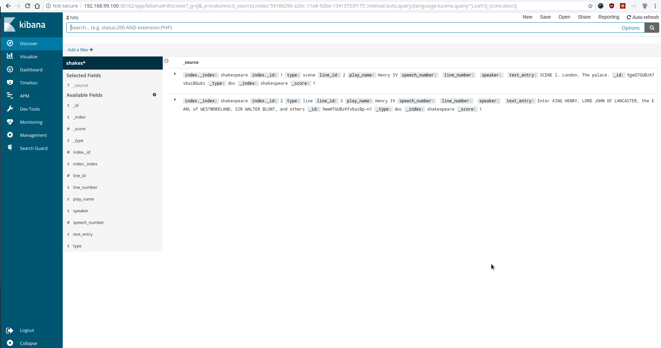
Task: Focus the Lucene search query field
Action: click(341, 28)
